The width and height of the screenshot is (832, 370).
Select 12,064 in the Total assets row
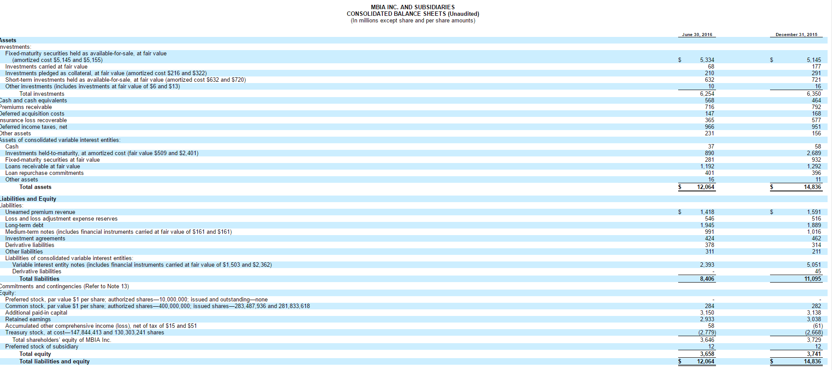pyautogui.click(x=705, y=187)
